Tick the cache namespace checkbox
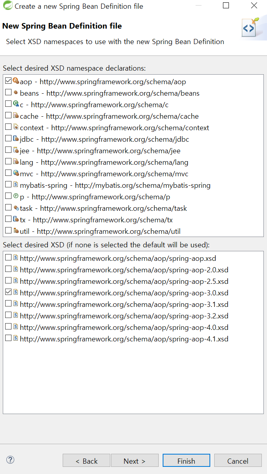Viewport: 267px width, 474px height. pyautogui.click(x=8, y=116)
